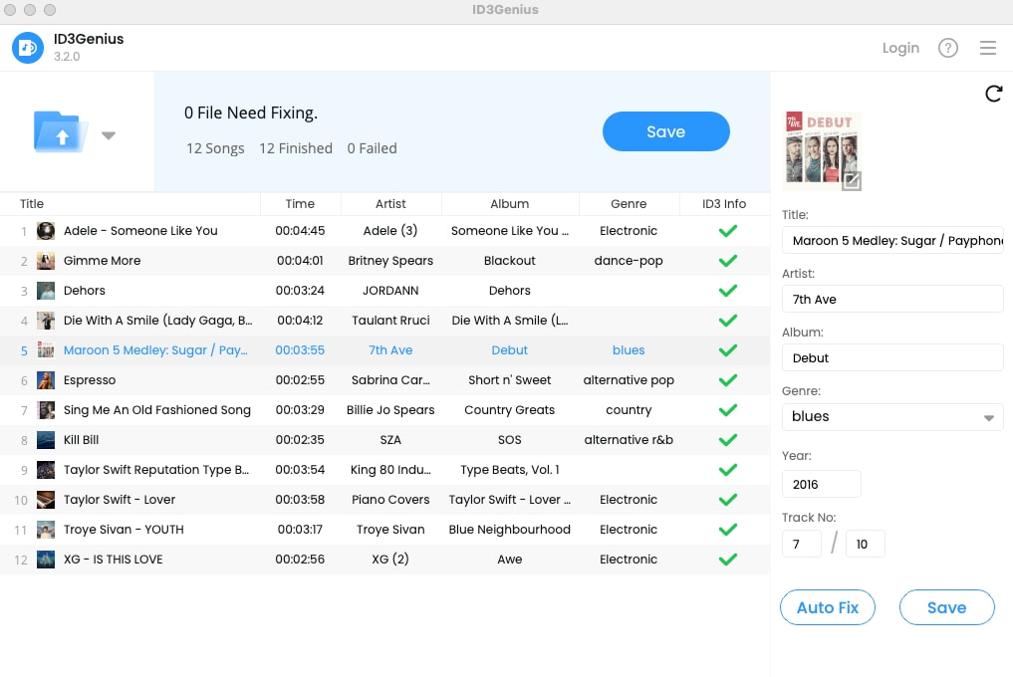Click the Maroon 5 Medley cover thumbnail
The image size is (1013, 677).
46,350
